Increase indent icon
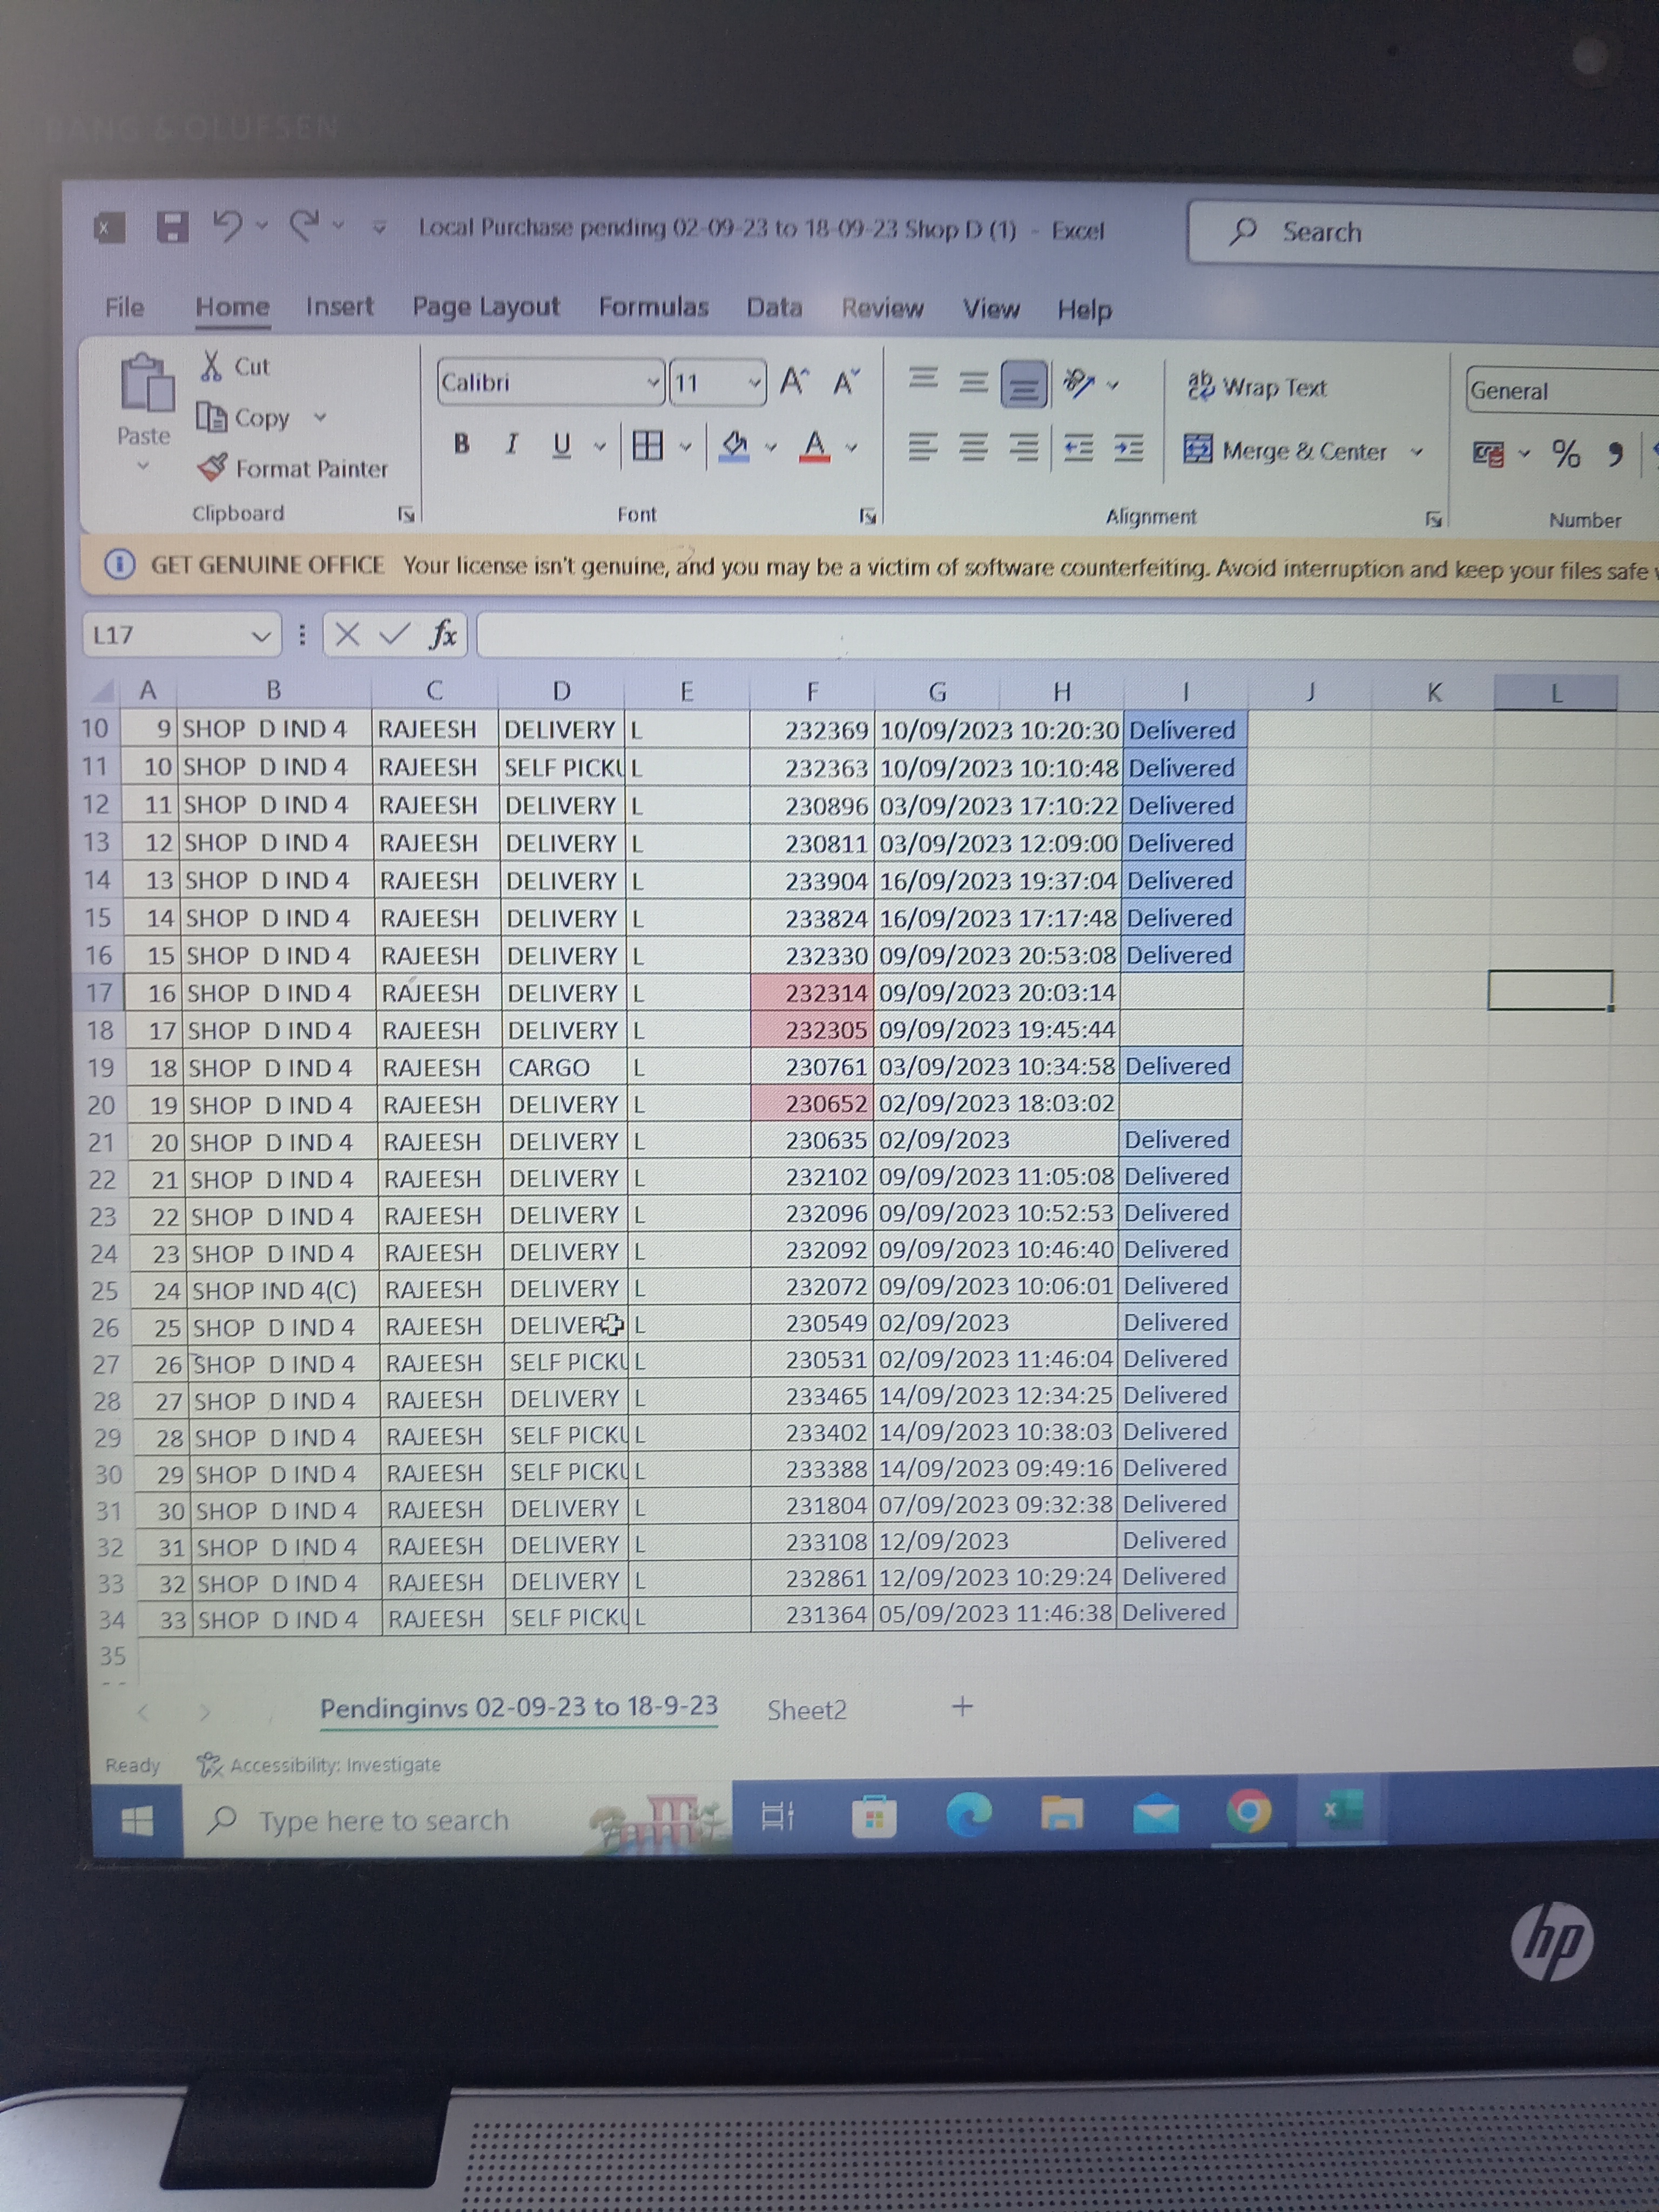The height and width of the screenshot is (2212, 1659). 1129,449
